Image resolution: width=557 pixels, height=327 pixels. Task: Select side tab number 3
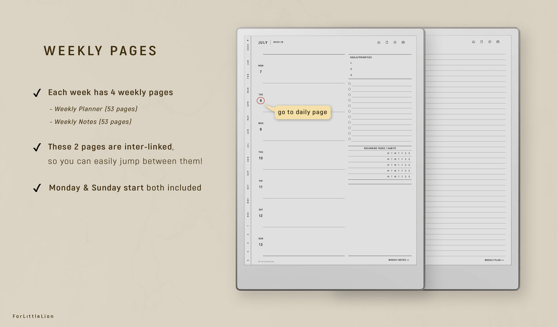pyautogui.click(x=248, y=243)
